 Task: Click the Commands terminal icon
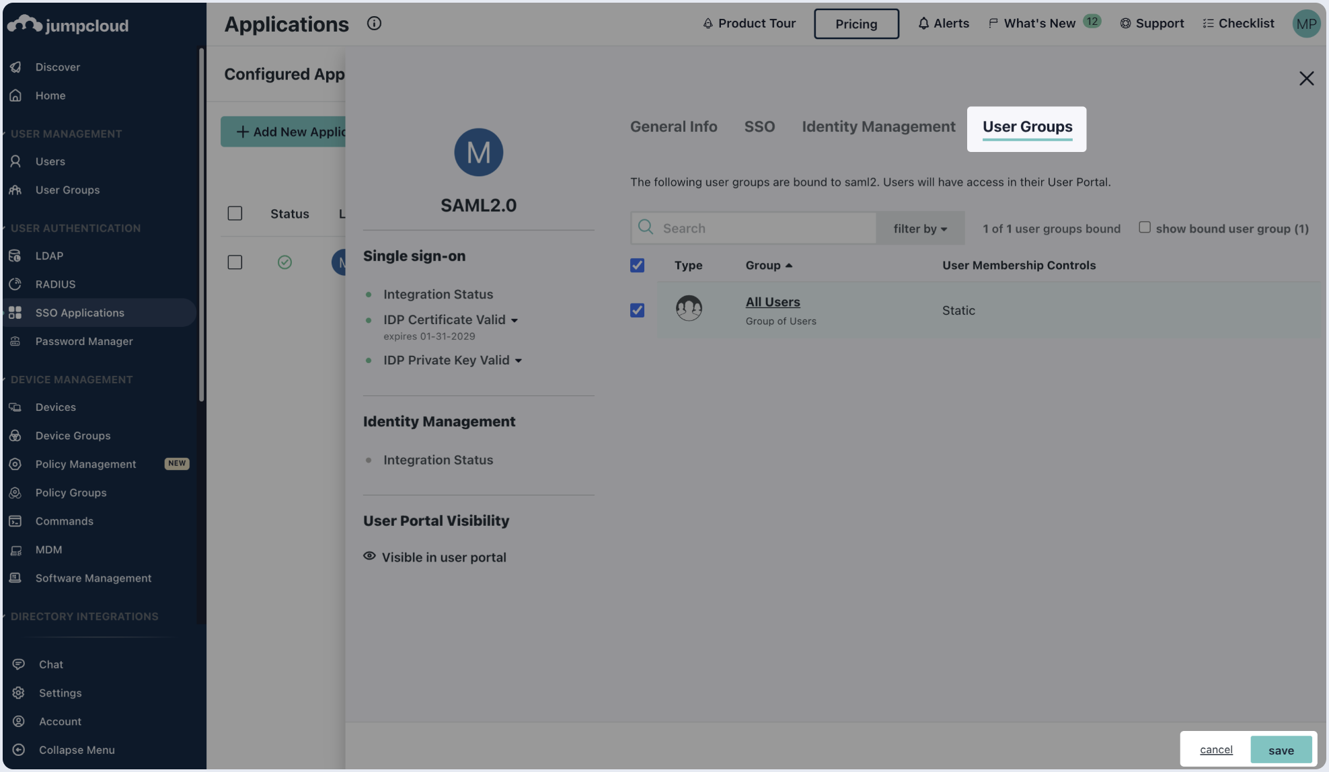coord(15,521)
